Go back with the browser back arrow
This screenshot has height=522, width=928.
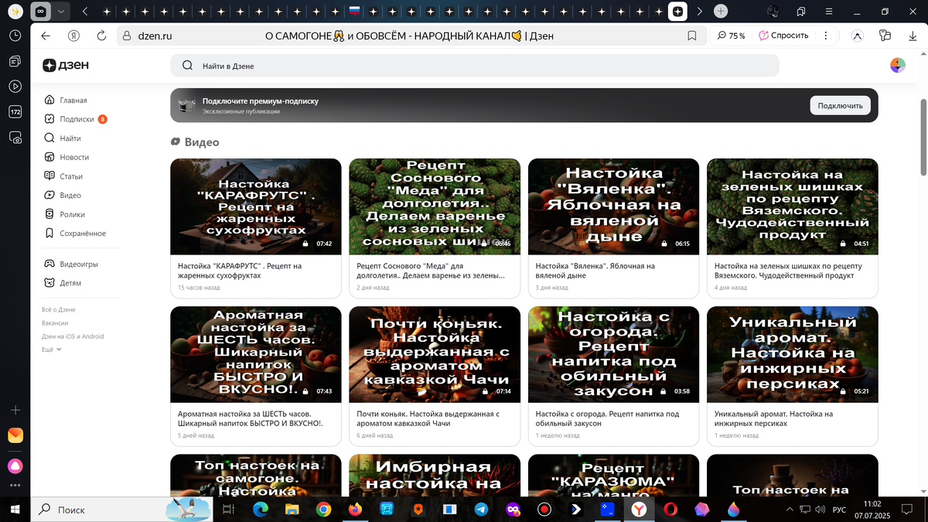46,36
